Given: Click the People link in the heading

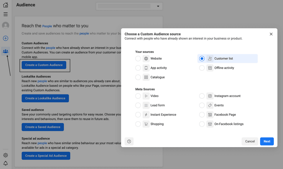Looking at the screenshot, I should (x=47, y=26).
